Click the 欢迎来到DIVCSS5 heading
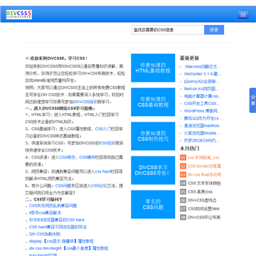The image size is (256, 256). click(58, 58)
